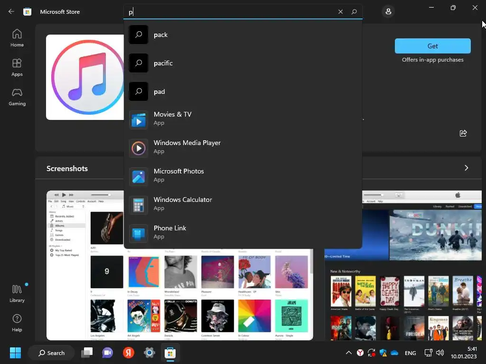Open the Windows Start menu

(15, 353)
